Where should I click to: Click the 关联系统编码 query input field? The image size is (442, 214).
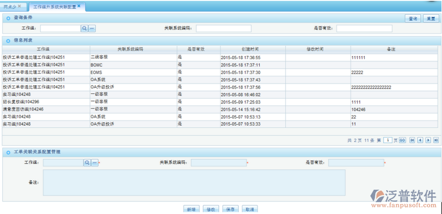[224, 28]
